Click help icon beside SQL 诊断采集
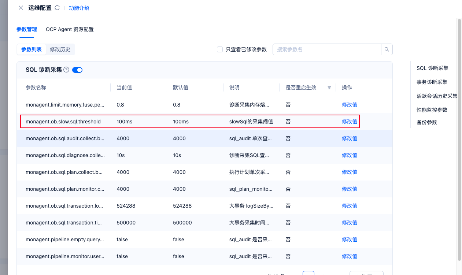 [66, 70]
